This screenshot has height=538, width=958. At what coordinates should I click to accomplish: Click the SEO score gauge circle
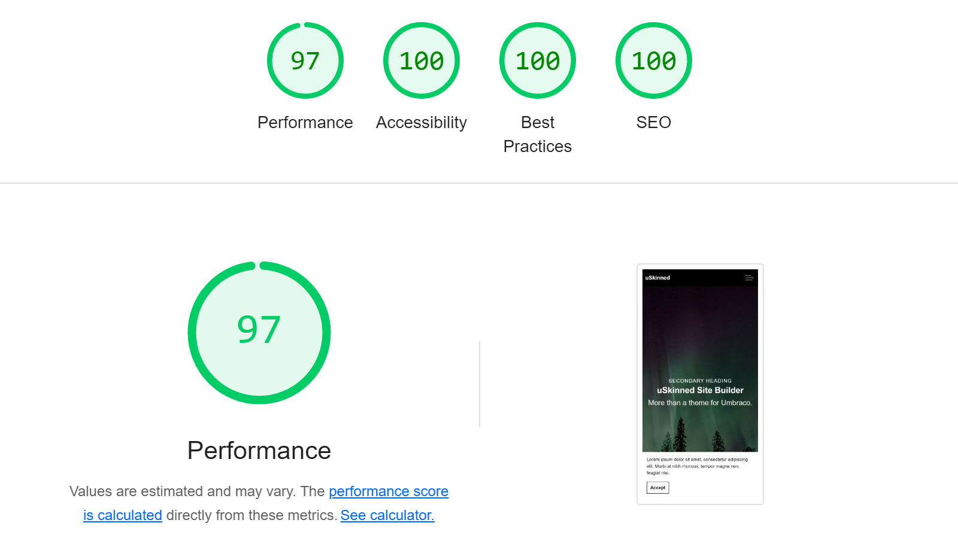click(653, 60)
